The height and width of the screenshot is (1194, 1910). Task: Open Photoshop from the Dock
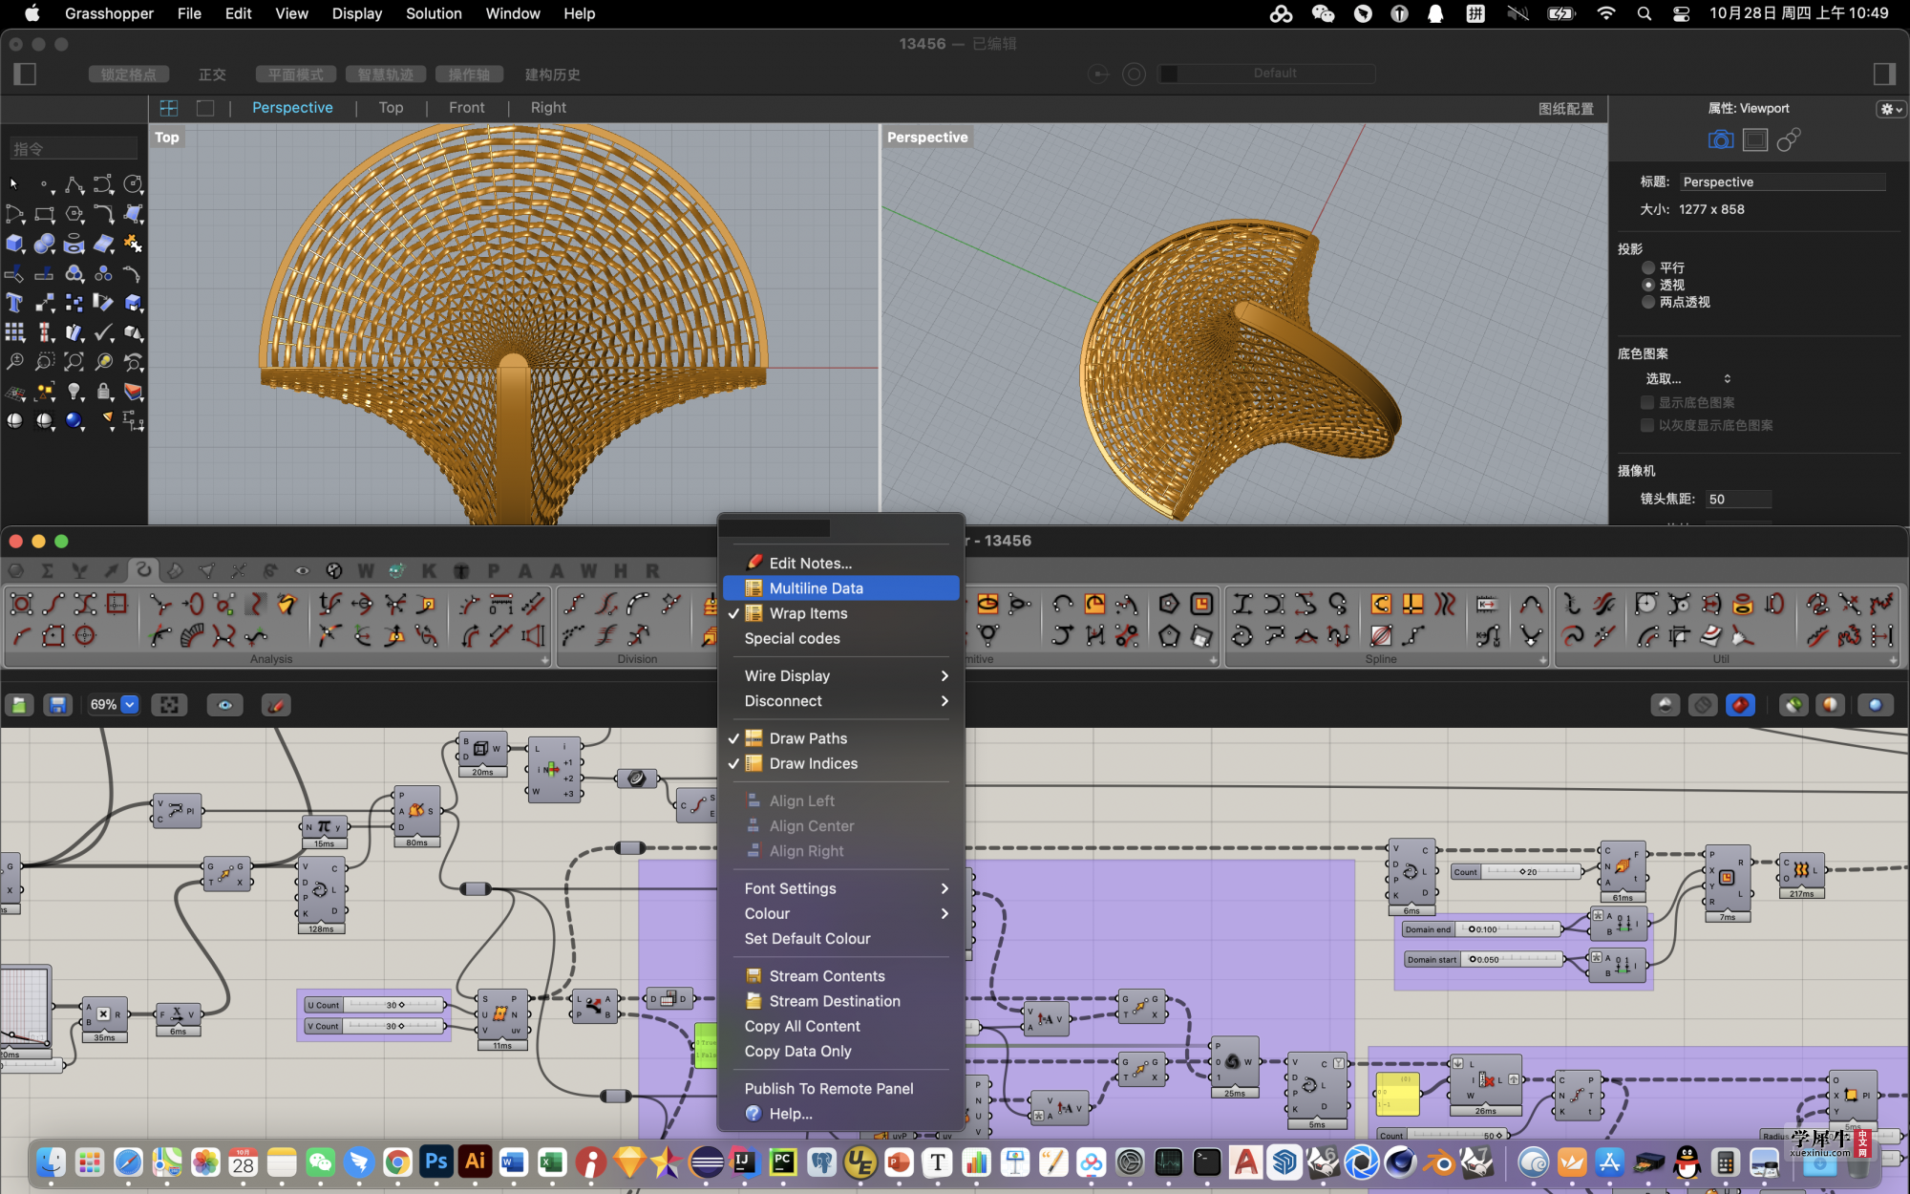[436, 1162]
